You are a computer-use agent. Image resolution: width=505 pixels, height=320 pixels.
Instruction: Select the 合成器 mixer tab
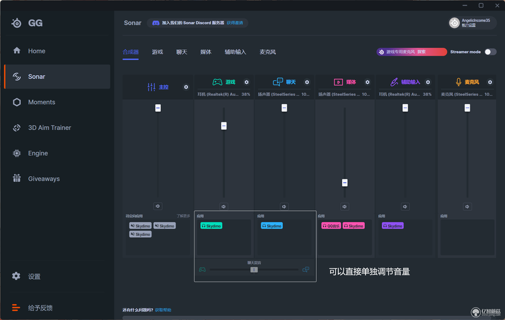click(131, 52)
